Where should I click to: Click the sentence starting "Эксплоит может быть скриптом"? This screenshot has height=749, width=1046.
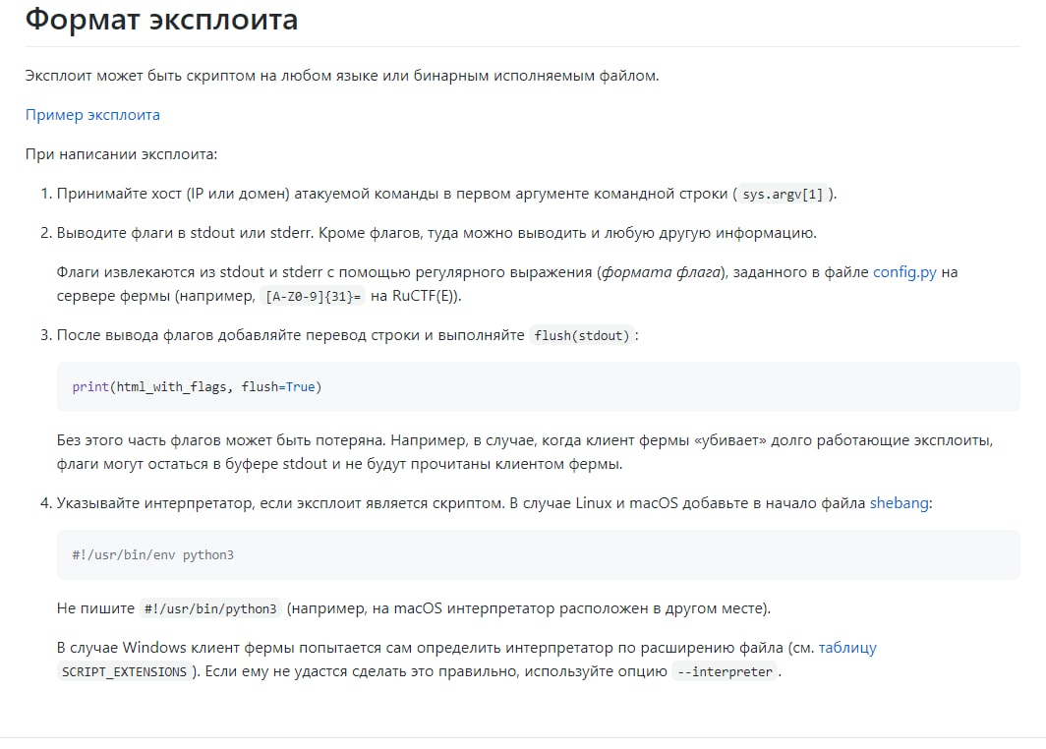coord(341,75)
